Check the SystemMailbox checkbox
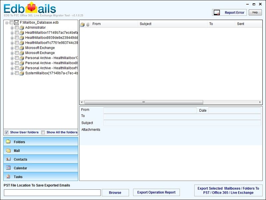266x200 pixels. [x=17, y=73]
